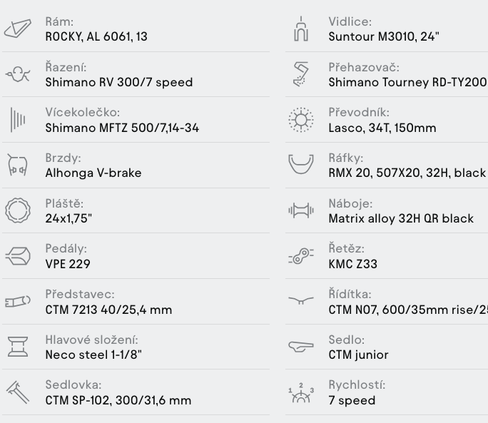Click the rim icon next to Ráfky

click(301, 164)
